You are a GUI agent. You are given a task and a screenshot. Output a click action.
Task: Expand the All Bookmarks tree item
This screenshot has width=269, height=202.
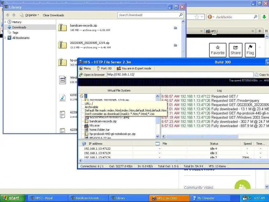pos(5,38)
